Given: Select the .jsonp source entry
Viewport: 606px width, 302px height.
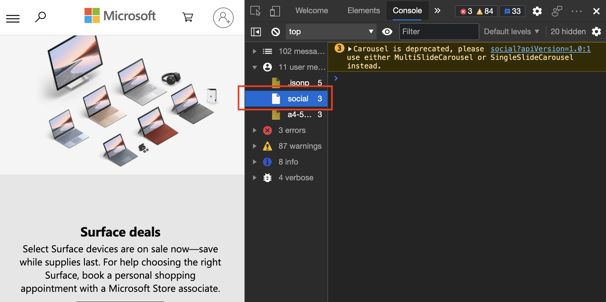Looking at the screenshot, I should 286,83.
